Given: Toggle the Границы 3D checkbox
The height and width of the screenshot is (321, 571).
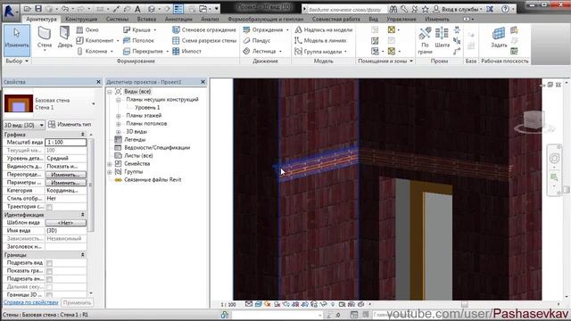Looking at the screenshot, I should [50, 295].
